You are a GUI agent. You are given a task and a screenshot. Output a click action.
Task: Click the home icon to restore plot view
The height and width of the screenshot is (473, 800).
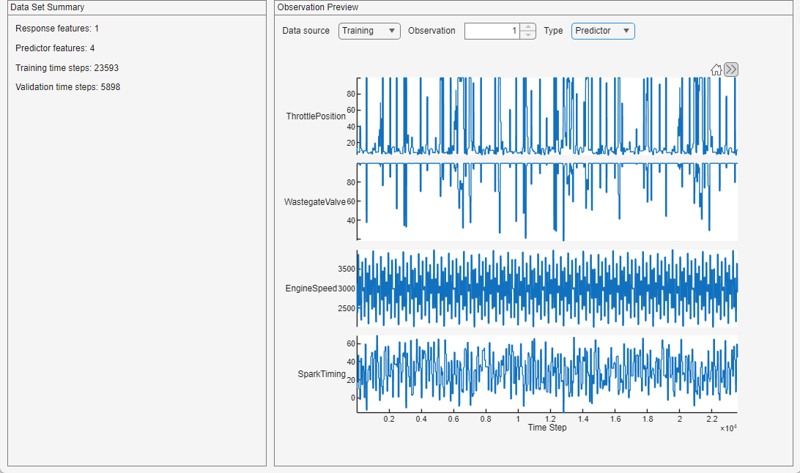716,69
